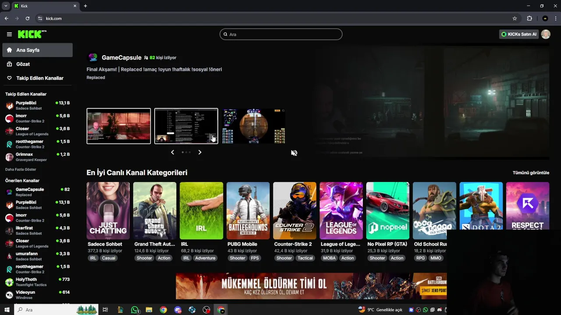Screen dimensions: 561x315
Task: Open the hamburger sidebar menu
Action: coord(9,34)
